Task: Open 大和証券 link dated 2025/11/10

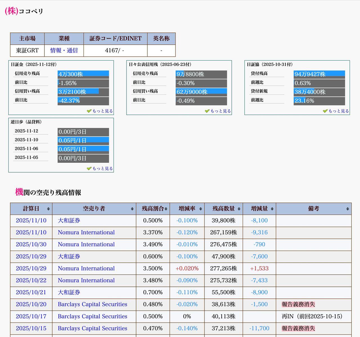Action: point(69,221)
